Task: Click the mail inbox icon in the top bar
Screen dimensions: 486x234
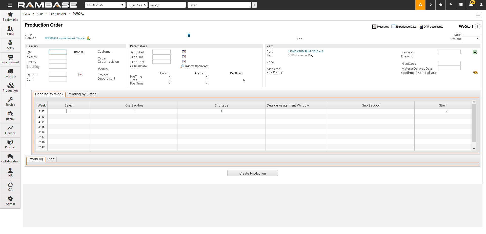Action: [471, 5]
